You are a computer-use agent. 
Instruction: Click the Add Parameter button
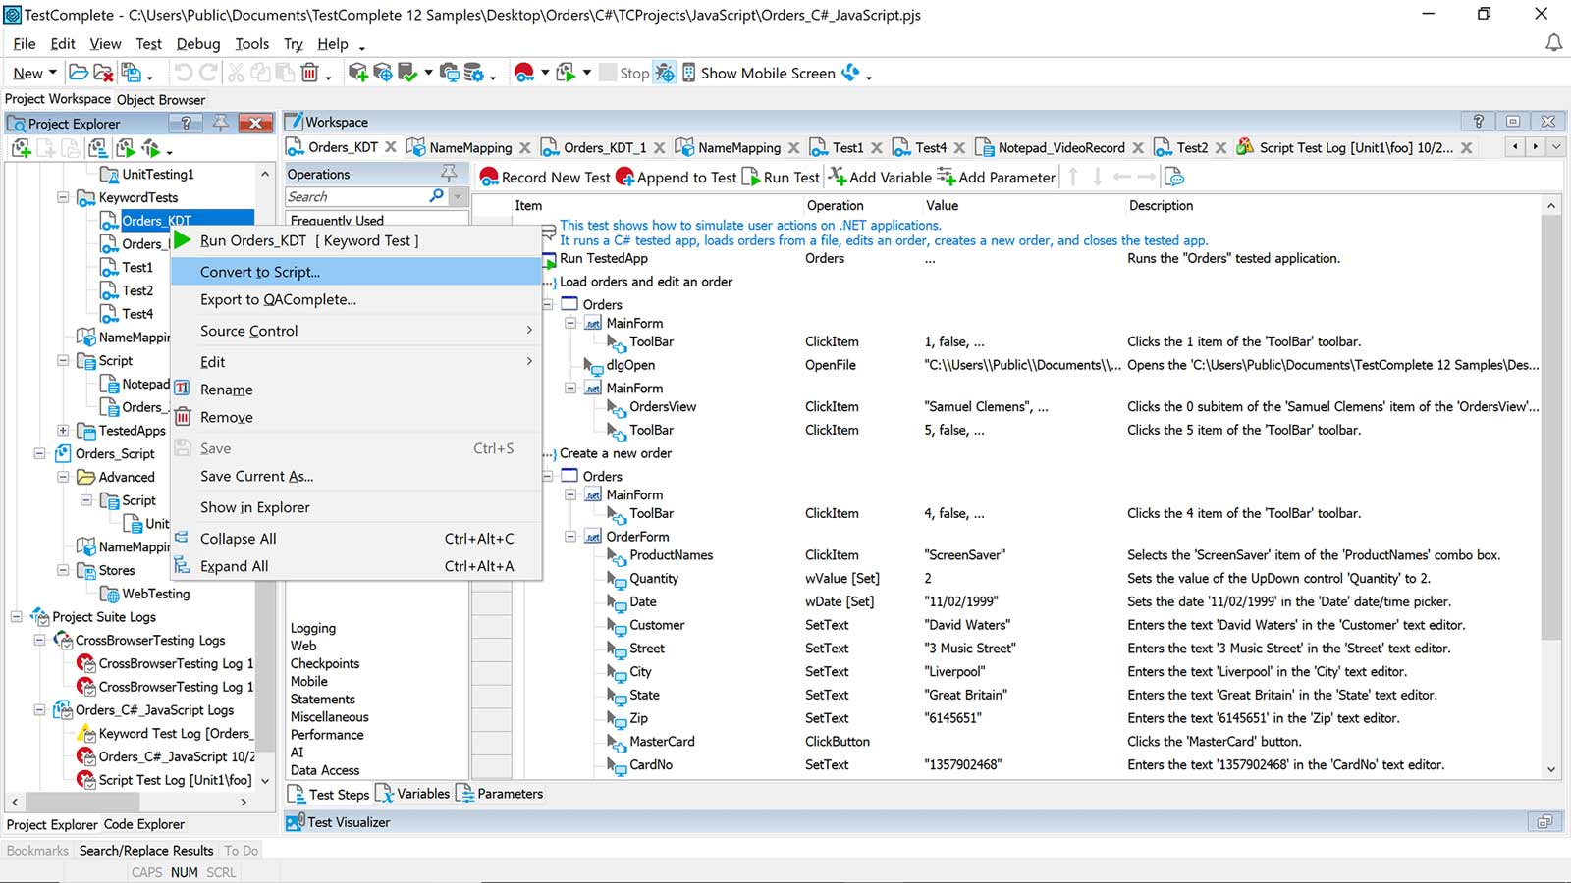(x=996, y=177)
